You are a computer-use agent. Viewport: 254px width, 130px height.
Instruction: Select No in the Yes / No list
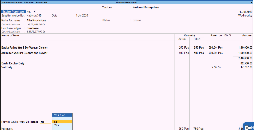point(62,122)
